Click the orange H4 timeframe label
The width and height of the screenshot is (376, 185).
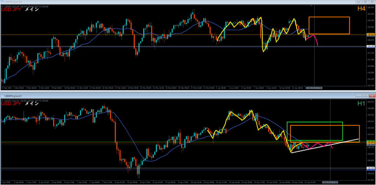361,10
